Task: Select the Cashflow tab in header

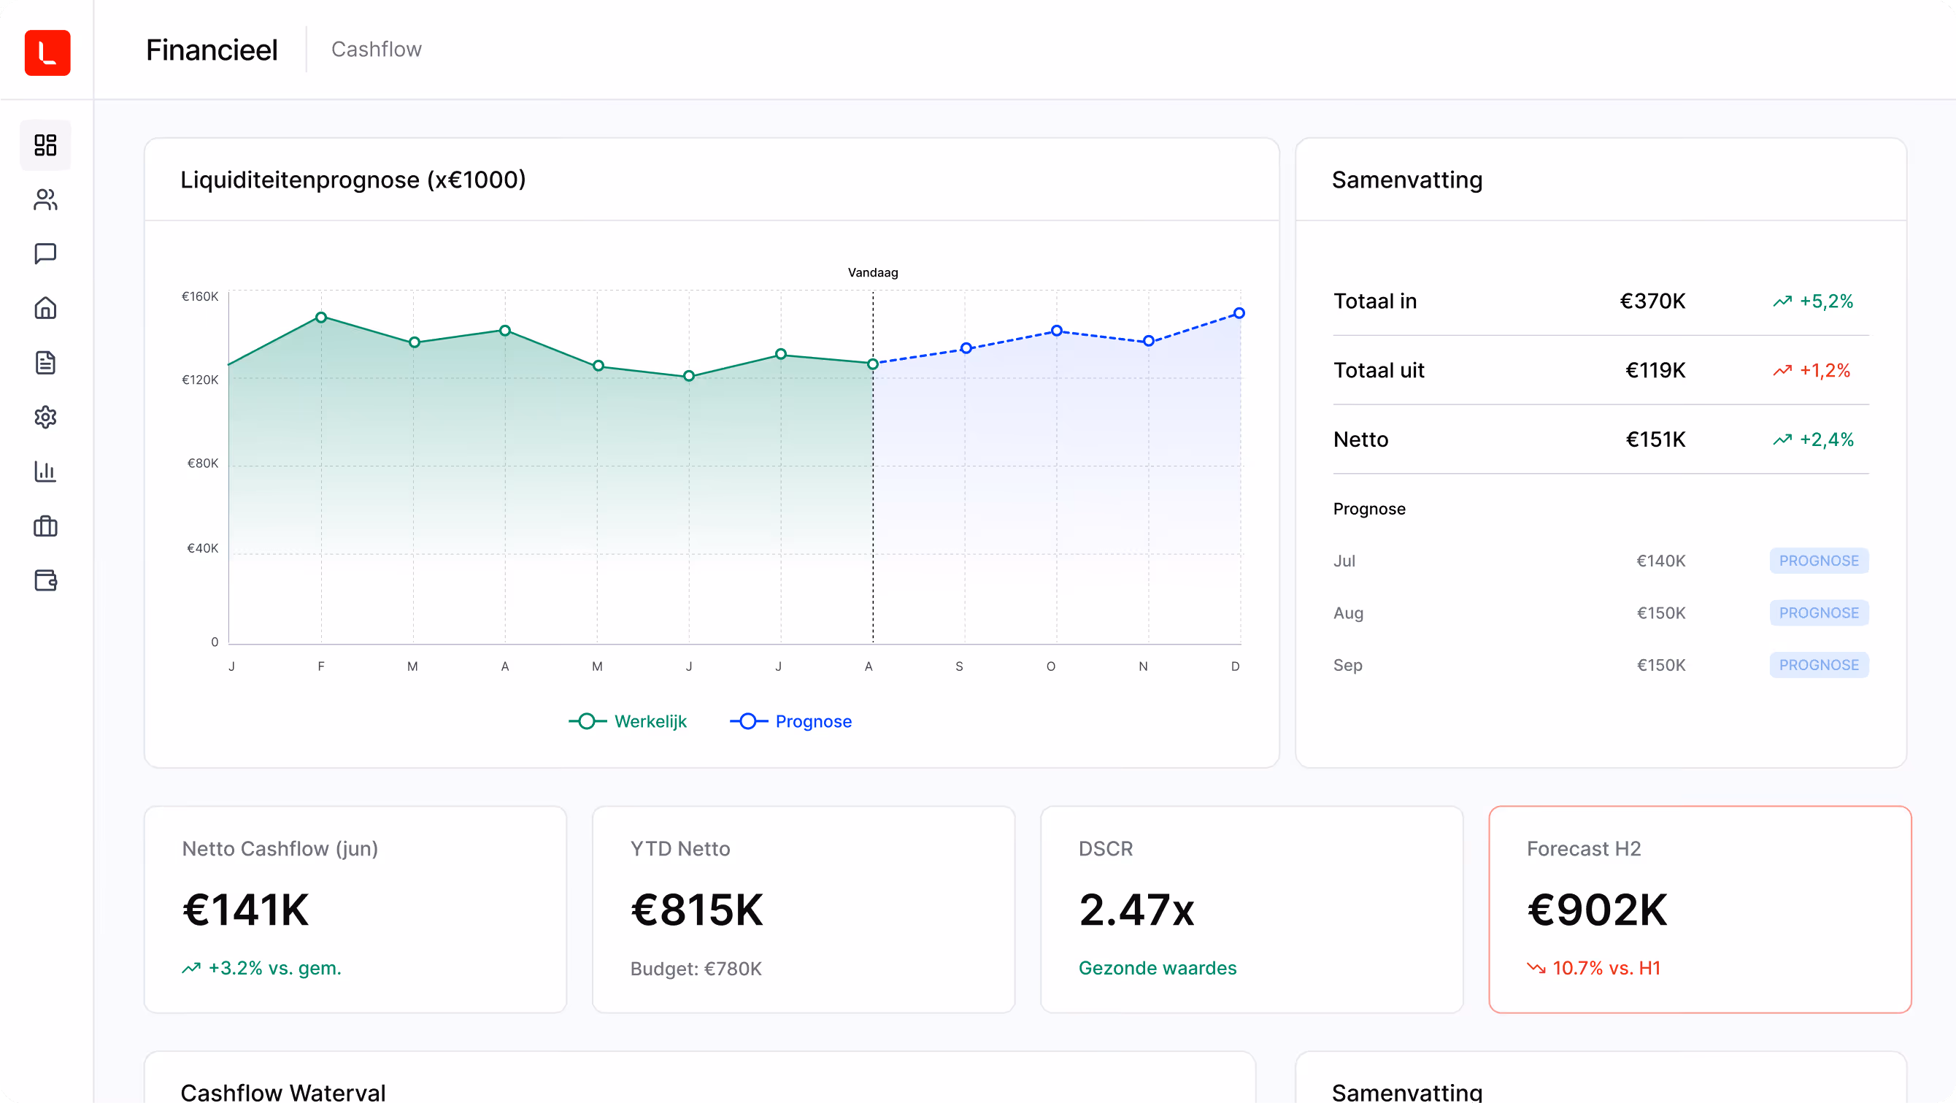Action: pos(376,50)
